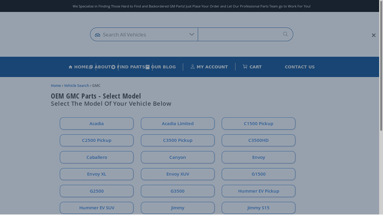Select the Acadia model button

point(97,124)
